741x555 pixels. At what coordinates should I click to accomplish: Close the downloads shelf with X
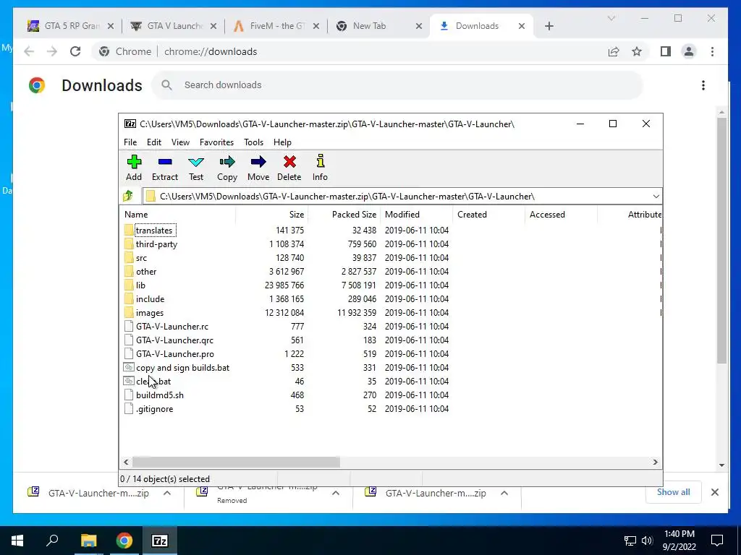pyautogui.click(x=715, y=492)
